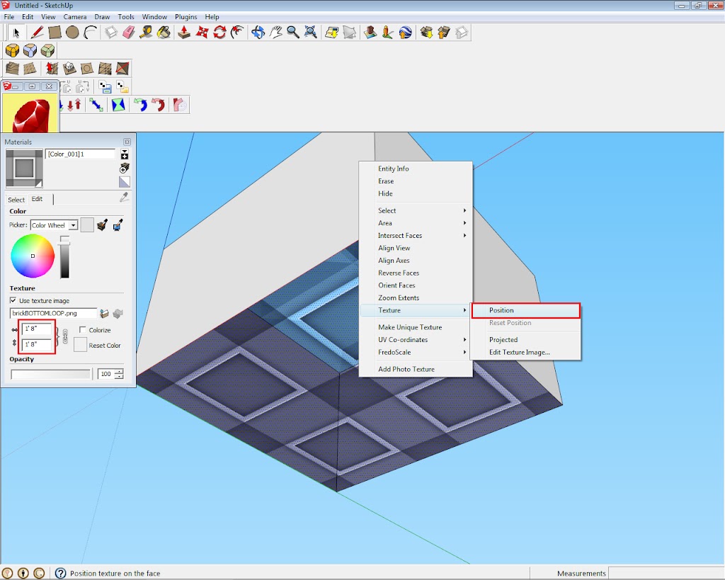
Task: Click Match Color on Screen icon
Action: 118,225
